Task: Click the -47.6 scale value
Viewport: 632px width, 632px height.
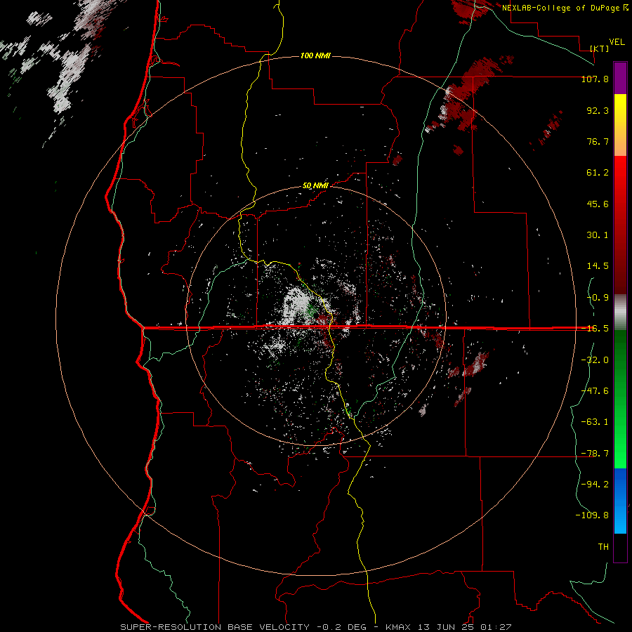Action: click(x=595, y=391)
